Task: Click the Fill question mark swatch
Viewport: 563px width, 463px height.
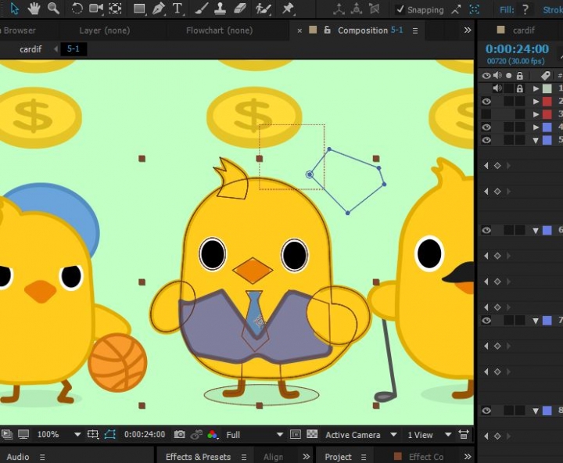Action: pos(525,9)
